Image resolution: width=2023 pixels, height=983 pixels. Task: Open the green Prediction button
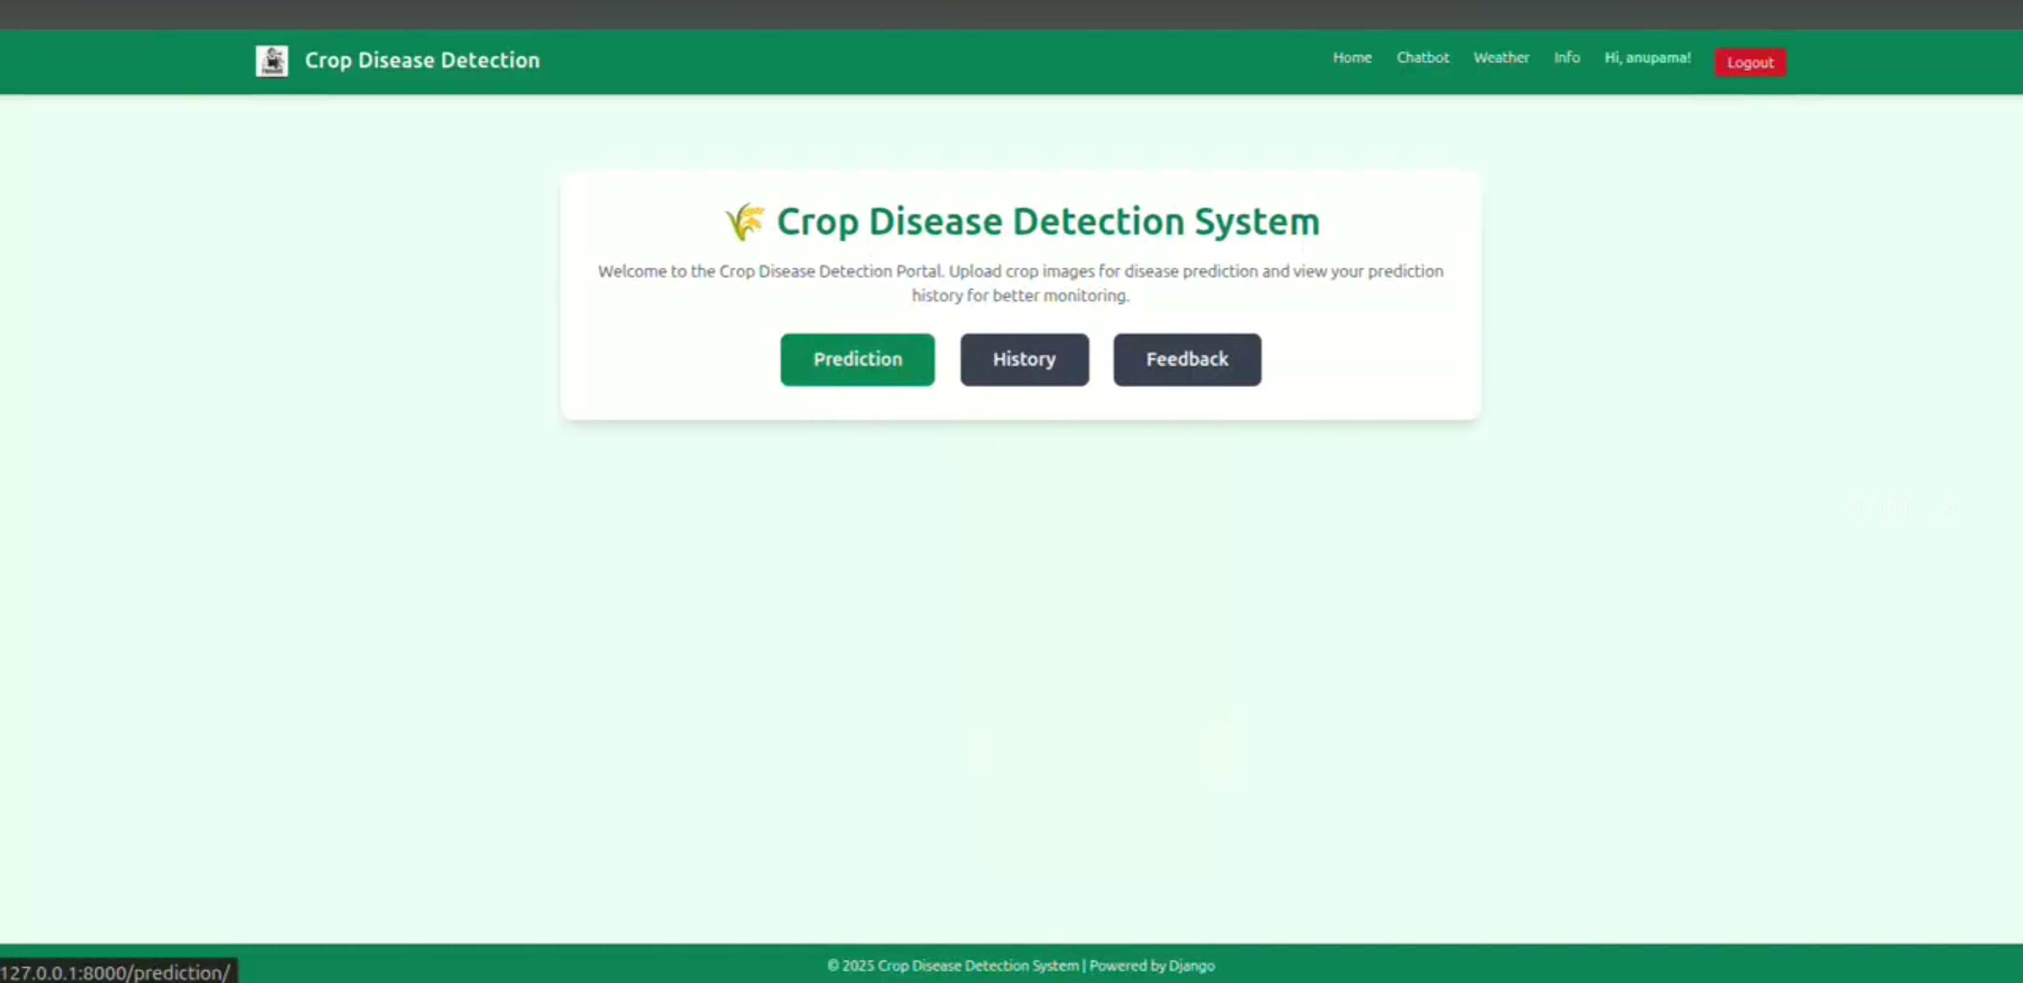(857, 360)
